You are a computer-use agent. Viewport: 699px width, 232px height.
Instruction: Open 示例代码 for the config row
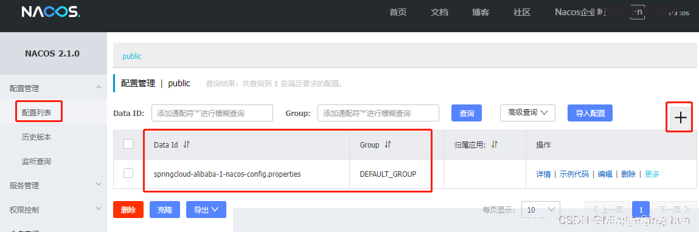574,174
